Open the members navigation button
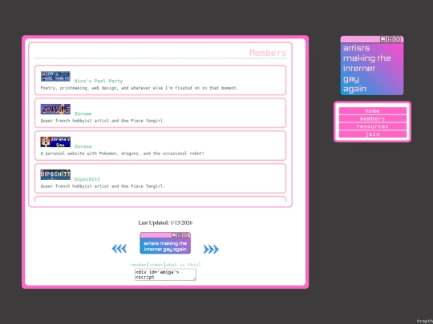The width and height of the screenshot is (433, 324). (x=372, y=118)
